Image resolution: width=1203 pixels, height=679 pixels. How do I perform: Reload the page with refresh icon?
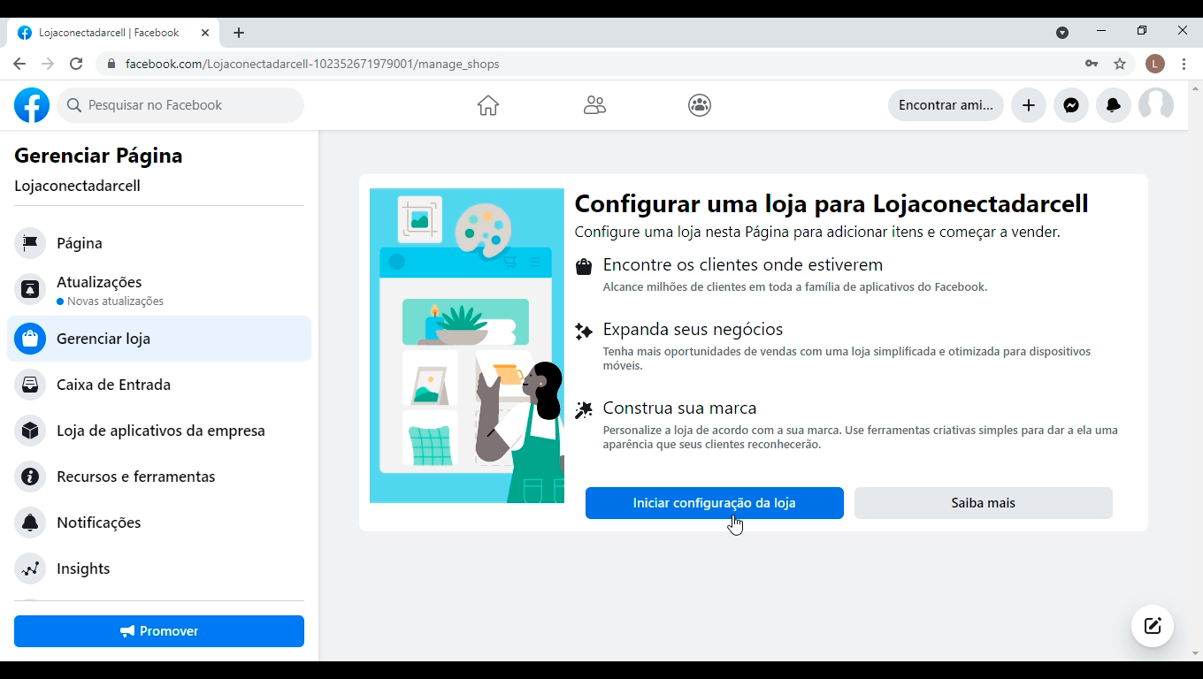76,64
